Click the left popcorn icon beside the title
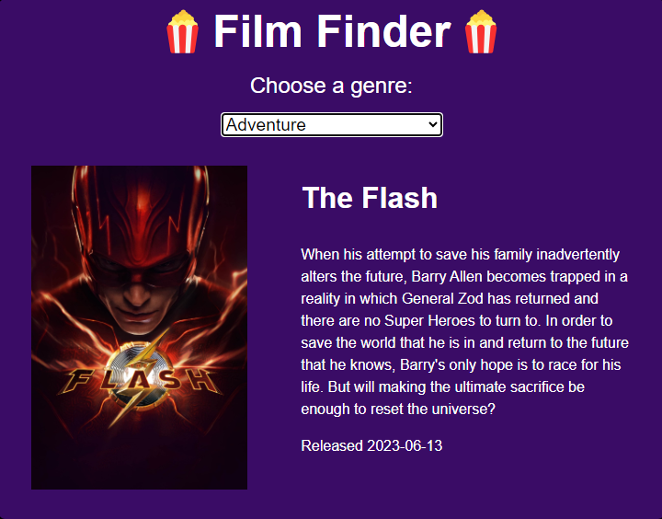Screen dimensions: 662x519 (x=182, y=32)
